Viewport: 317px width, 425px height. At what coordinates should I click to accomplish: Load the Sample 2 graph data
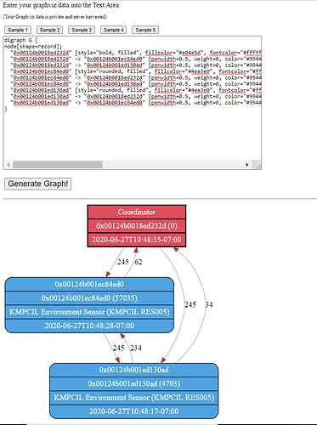point(49,30)
